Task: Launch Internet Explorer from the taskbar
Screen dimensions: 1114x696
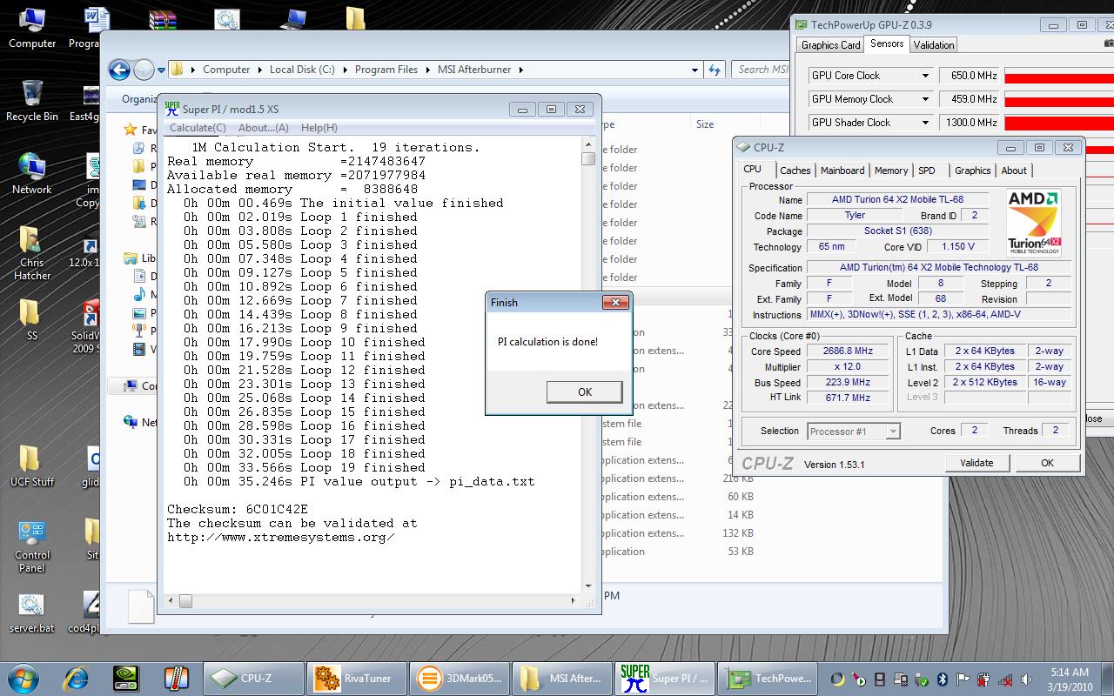Action: click(x=77, y=678)
